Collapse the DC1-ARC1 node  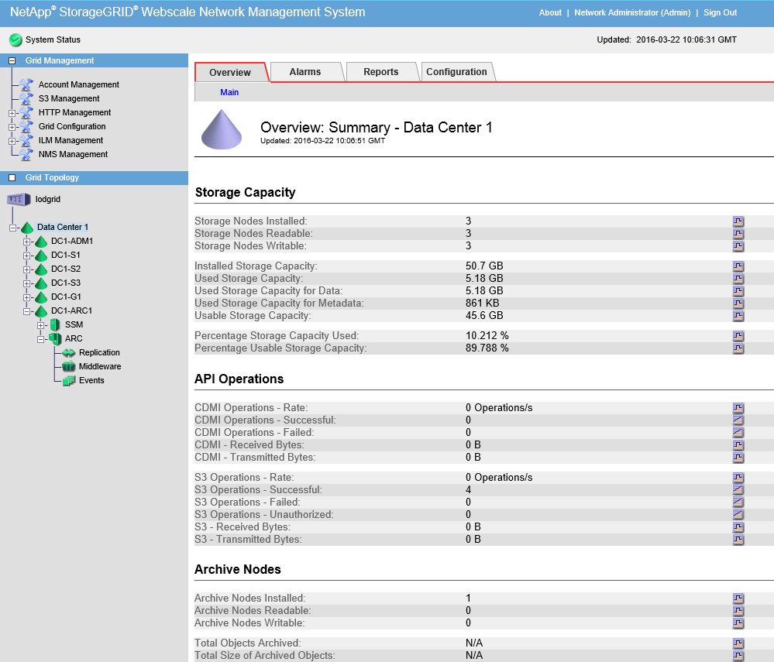pos(26,311)
